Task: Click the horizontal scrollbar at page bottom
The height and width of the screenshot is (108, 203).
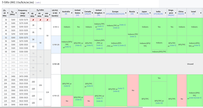Action: point(71,107)
